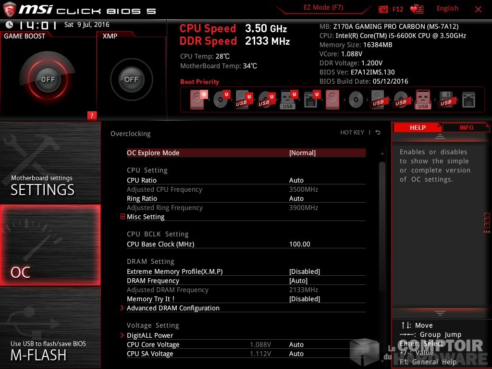Switch to the HELP tab
The image size is (492, 369).
tap(418, 127)
